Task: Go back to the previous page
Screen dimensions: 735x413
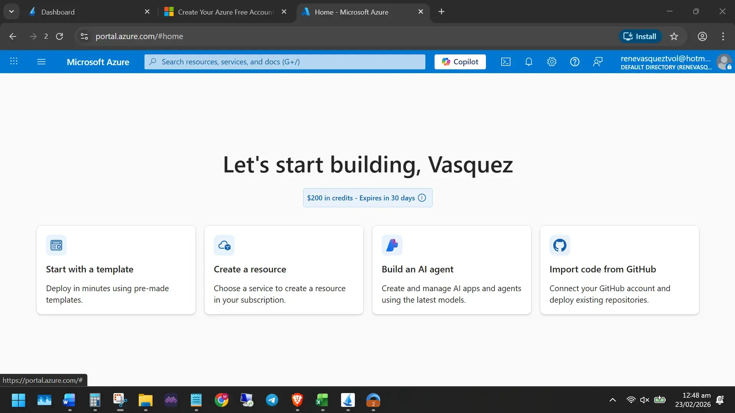Action: pos(13,36)
